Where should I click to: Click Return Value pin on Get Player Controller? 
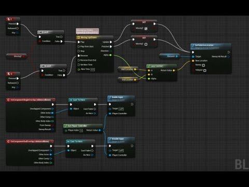point(100,130)
